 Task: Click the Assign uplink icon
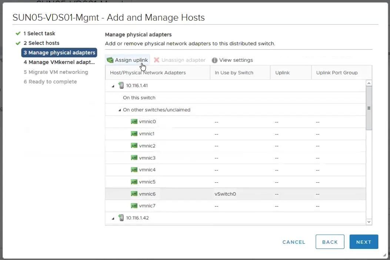110,60
